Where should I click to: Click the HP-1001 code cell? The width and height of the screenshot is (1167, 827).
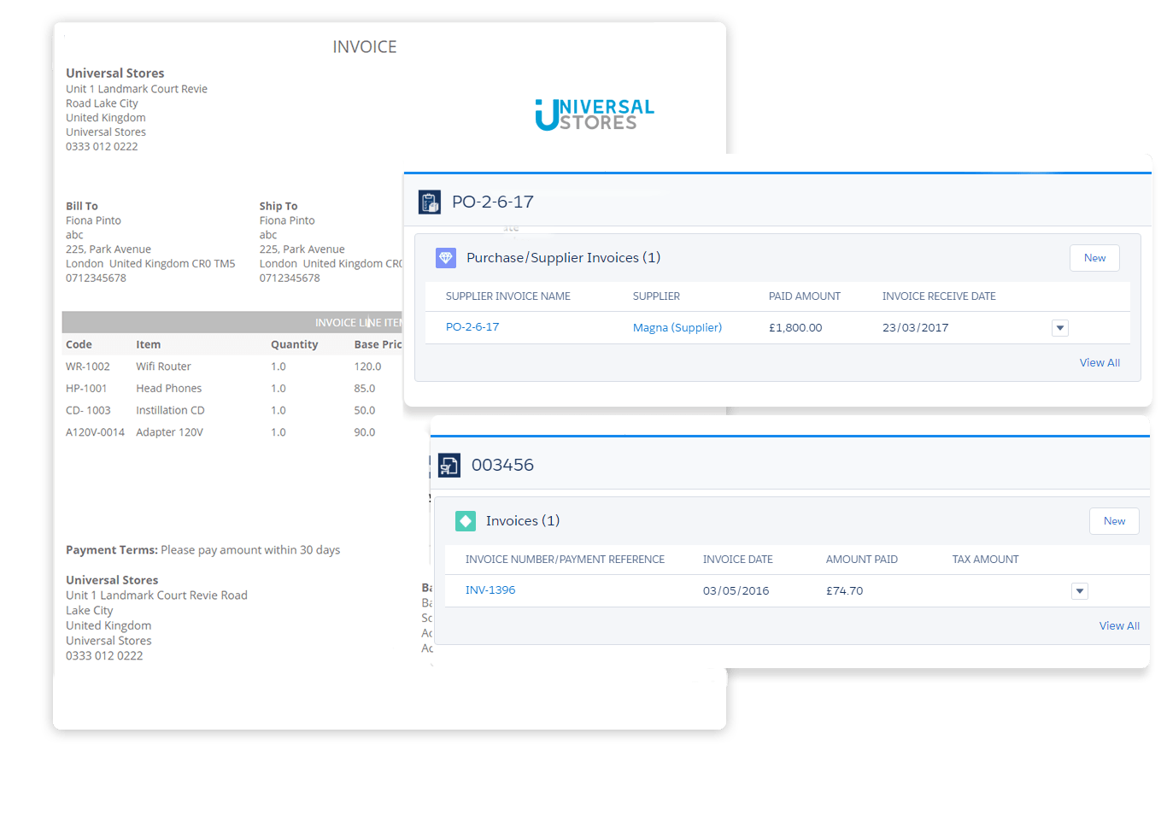tap(86, 389)
